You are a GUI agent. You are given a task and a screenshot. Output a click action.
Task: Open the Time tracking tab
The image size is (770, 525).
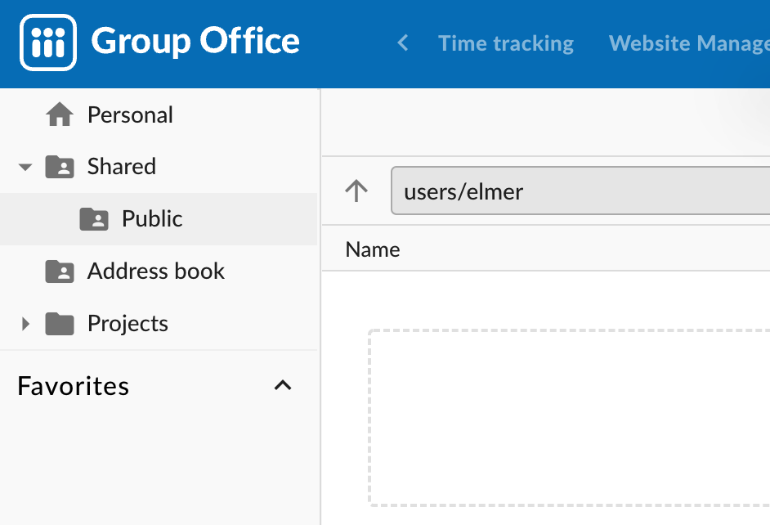click(x=506, y=43)
